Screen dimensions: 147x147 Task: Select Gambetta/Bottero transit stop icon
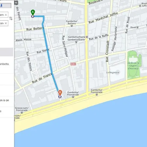(72, 26)
